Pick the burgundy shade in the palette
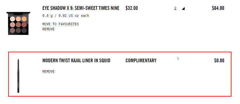 24,25
